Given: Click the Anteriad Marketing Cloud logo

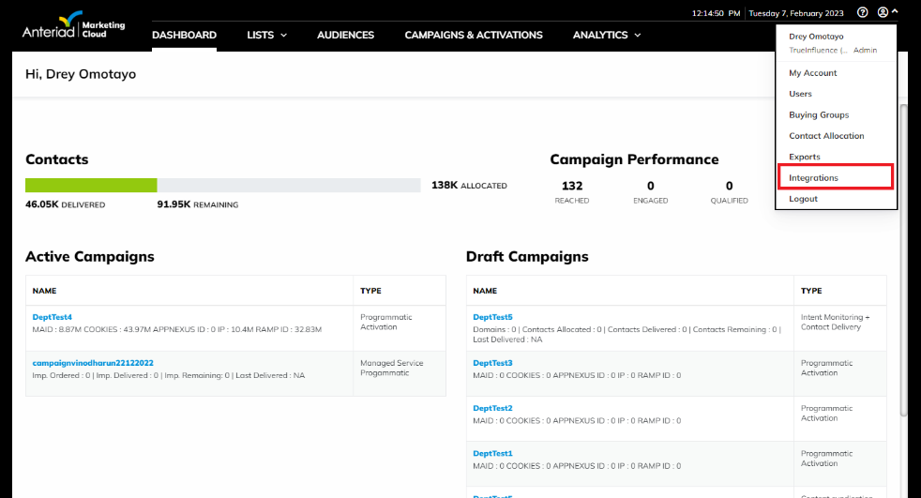Looking at the screenshot, I should pyautogui.click(x=73, y=25).
